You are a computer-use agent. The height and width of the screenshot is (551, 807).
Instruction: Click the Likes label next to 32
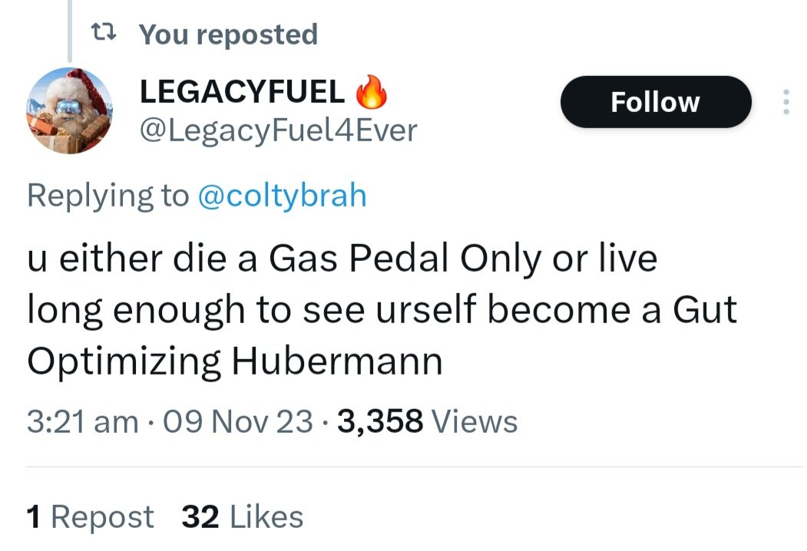coord(266,516)
